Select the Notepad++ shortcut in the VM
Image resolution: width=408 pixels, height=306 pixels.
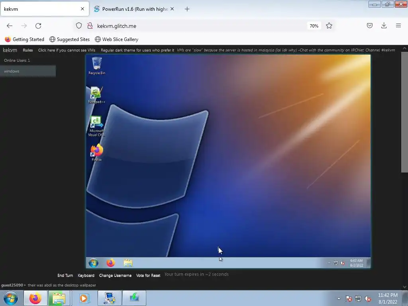point(96,95)
